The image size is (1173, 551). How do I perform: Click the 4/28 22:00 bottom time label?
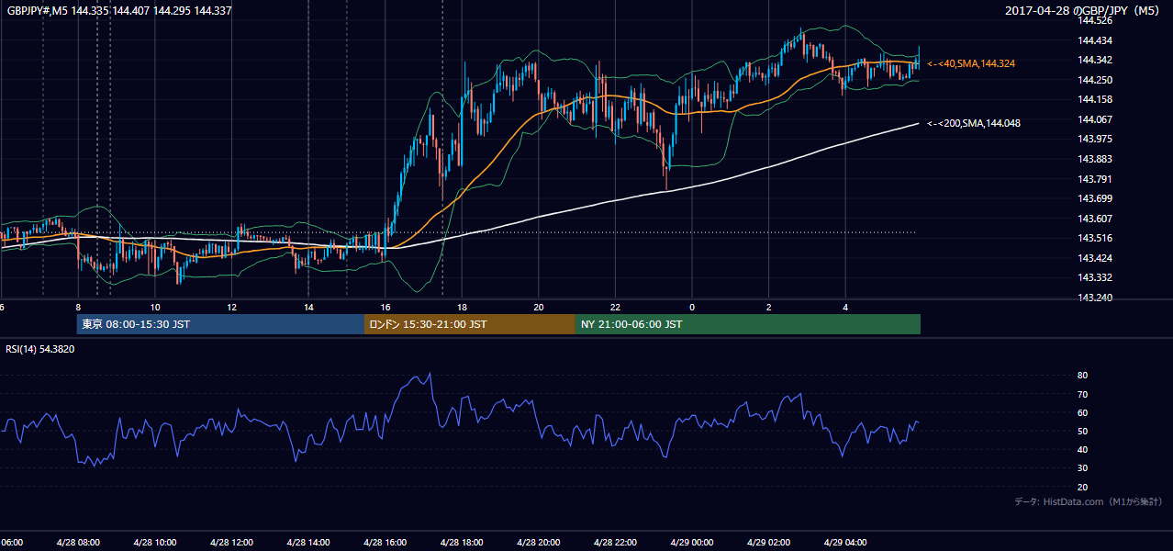(615, 542)
